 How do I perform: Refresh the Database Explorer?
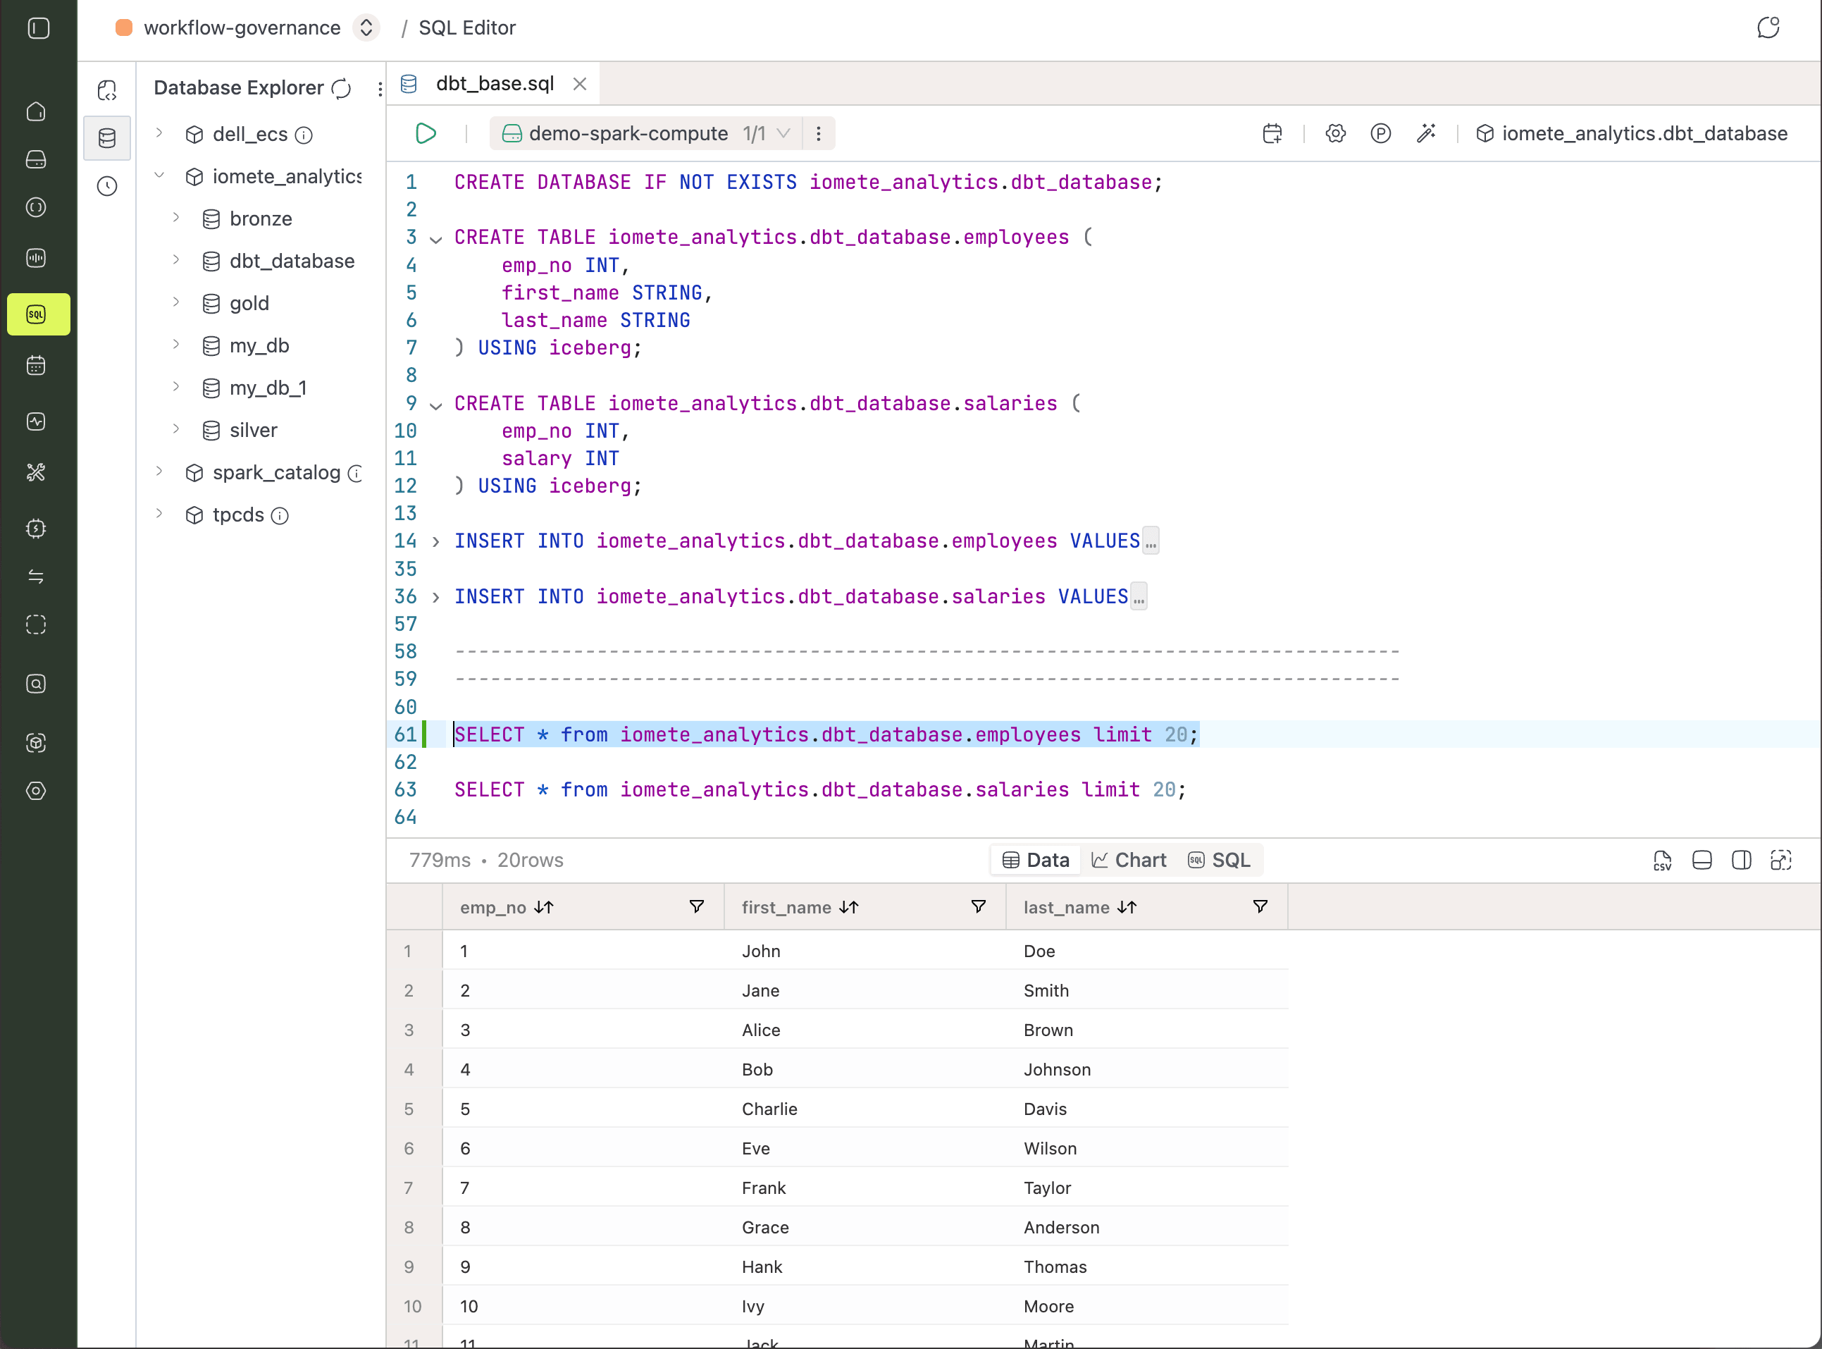click(x=341, y=88)
